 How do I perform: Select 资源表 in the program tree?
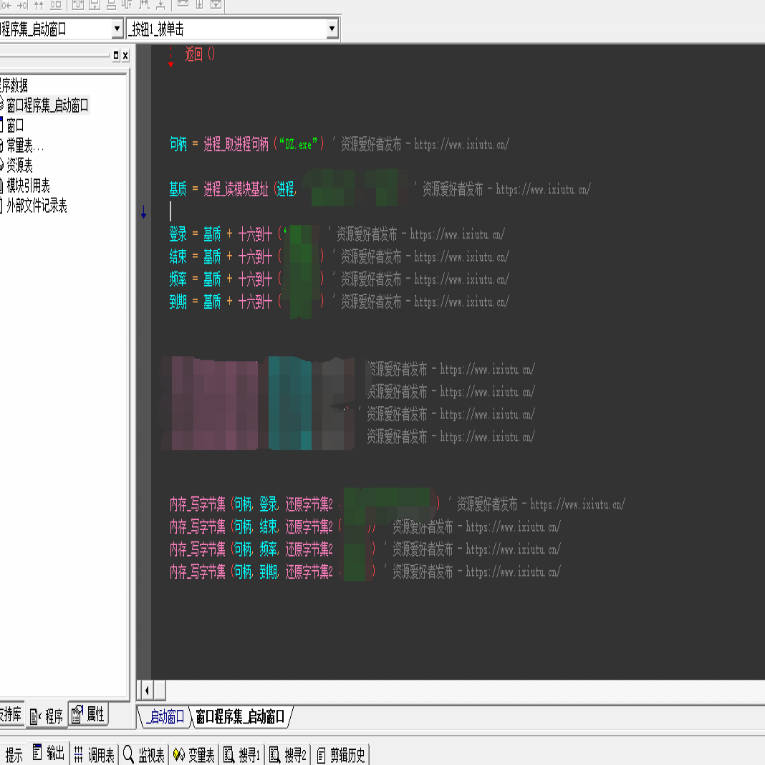tap(19, 166)
